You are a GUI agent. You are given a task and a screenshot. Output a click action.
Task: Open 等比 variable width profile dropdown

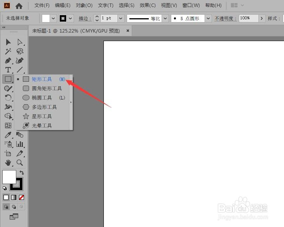pyautogui.click(x=165, y=18)
